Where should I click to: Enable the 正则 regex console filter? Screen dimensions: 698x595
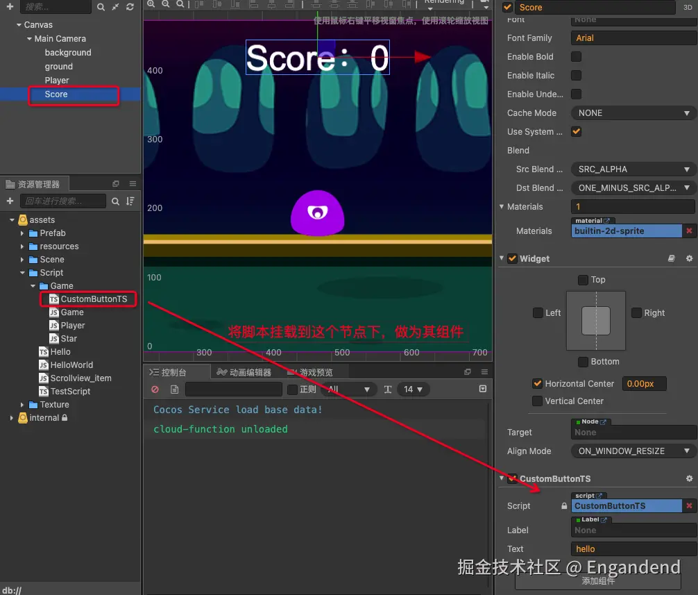[x=292, y=389]
